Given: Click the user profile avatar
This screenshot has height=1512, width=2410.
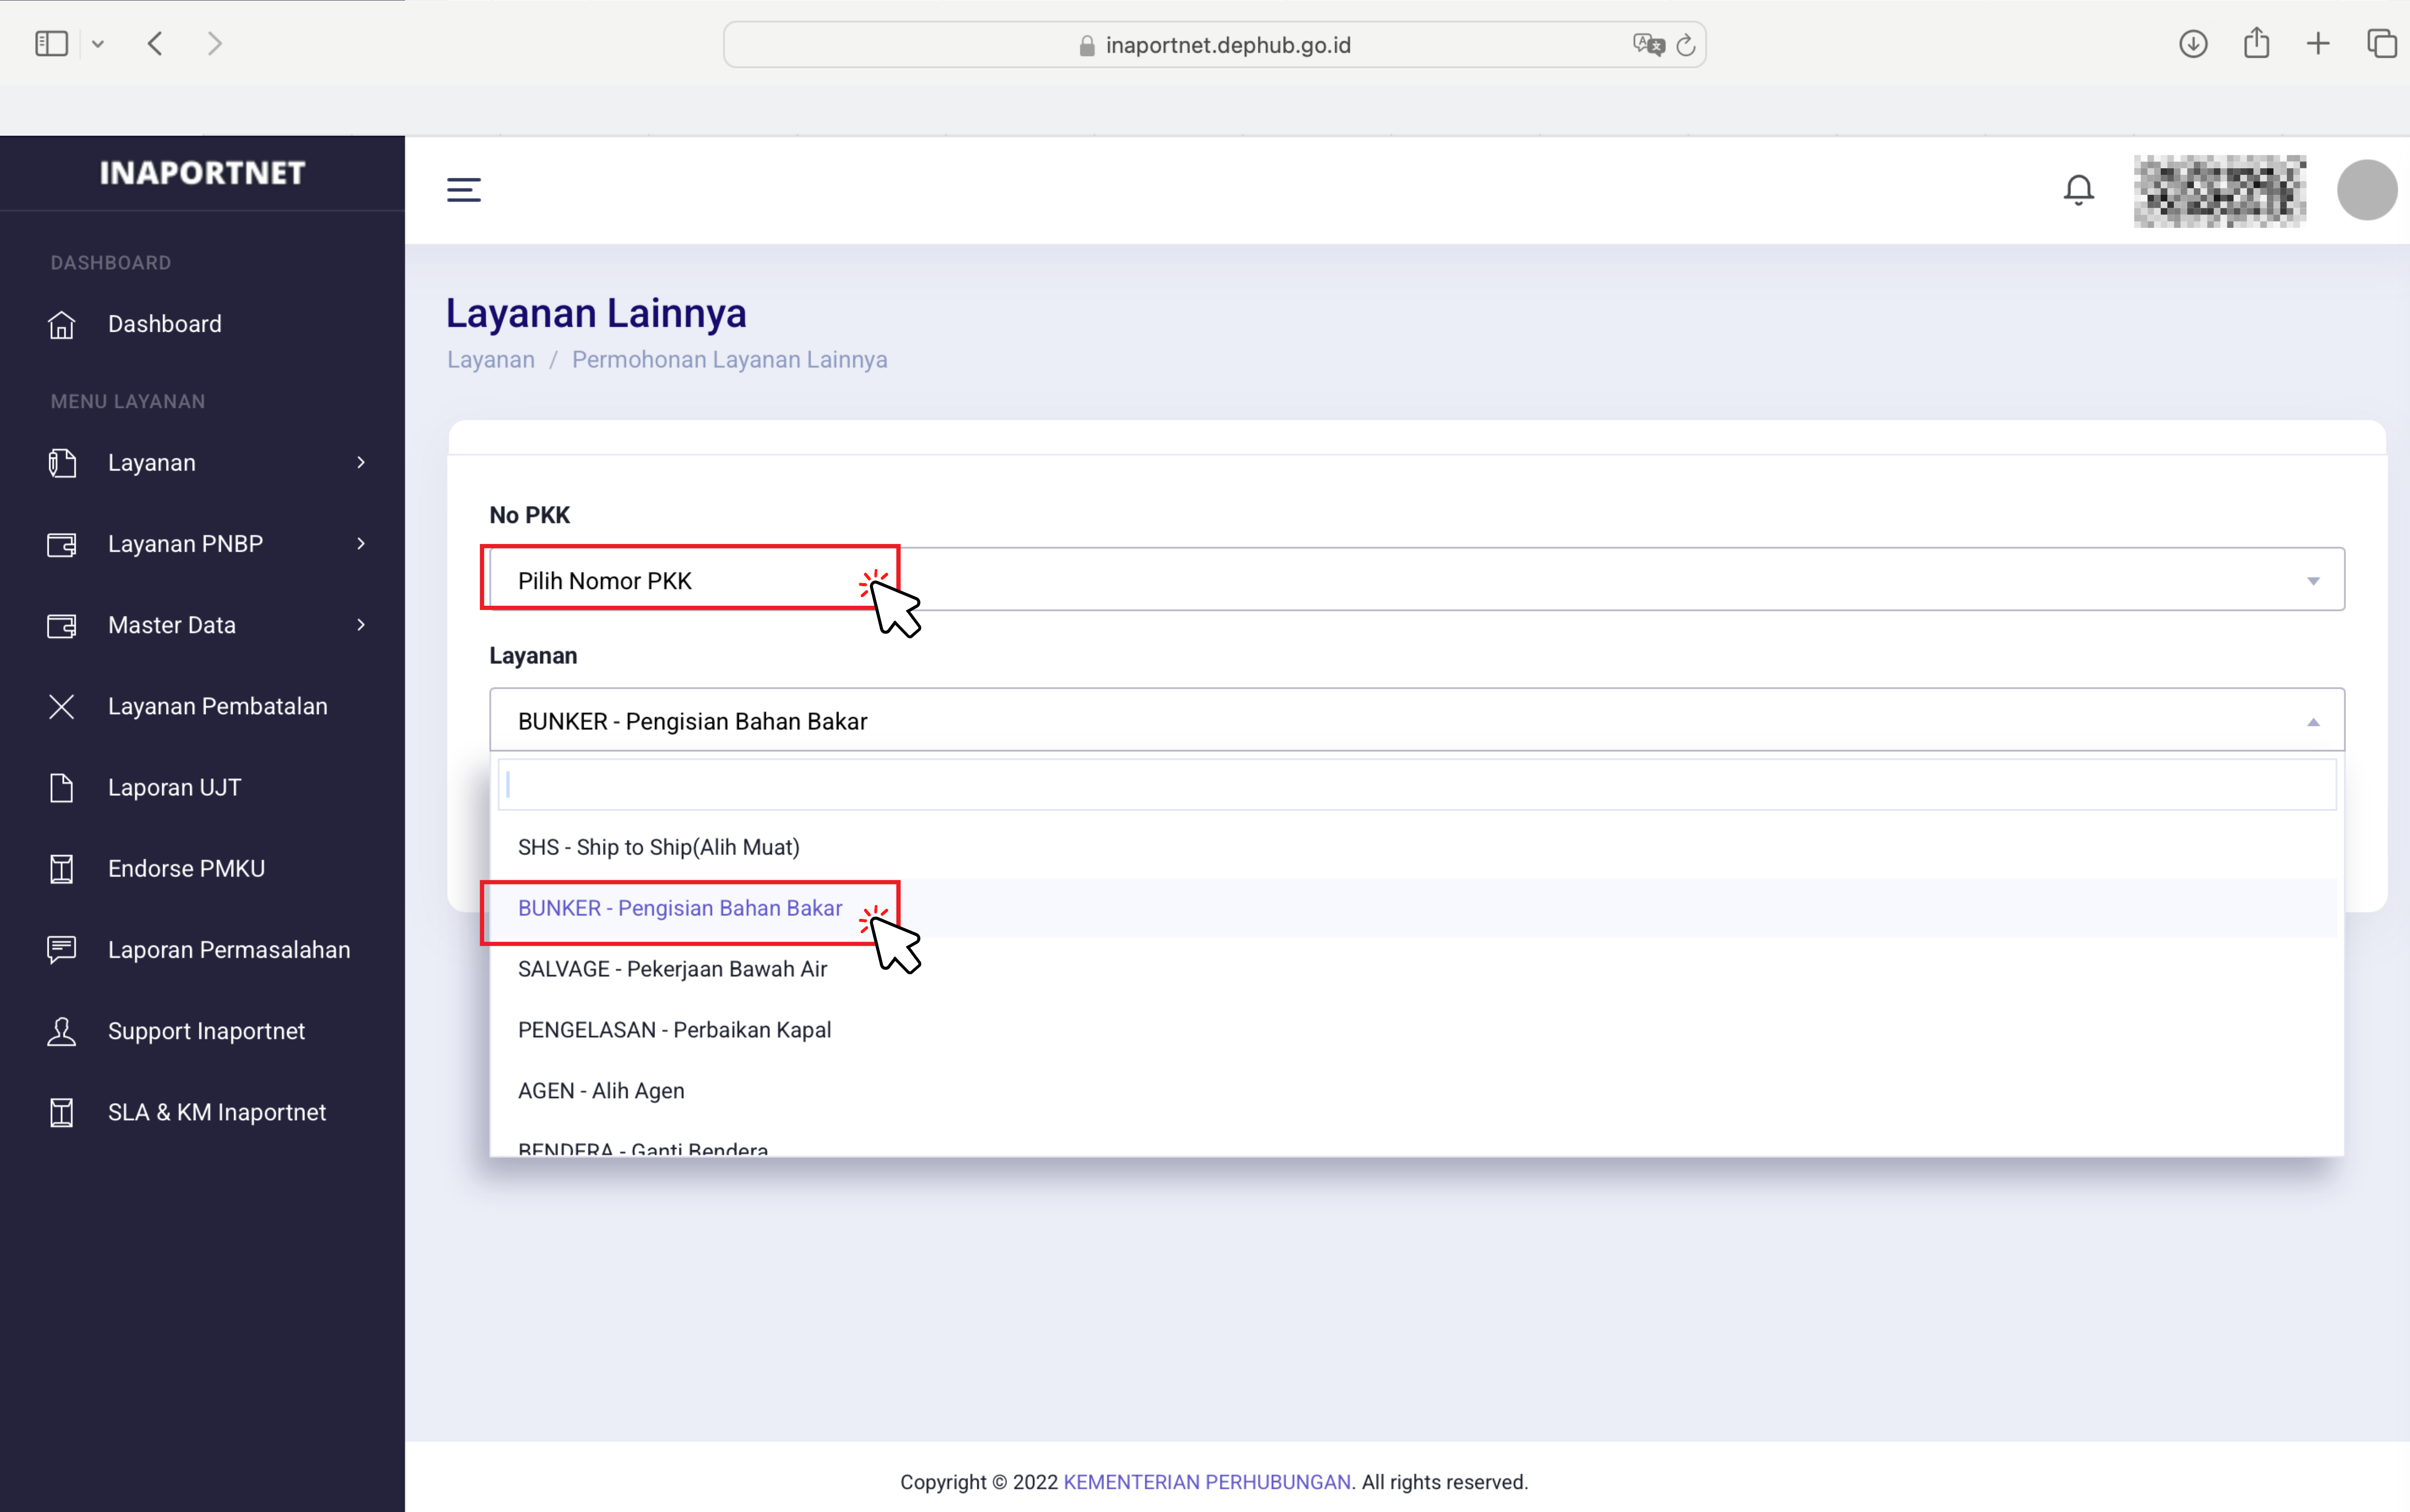Looking at the screenshot, I should click(x=2366, y=190).
